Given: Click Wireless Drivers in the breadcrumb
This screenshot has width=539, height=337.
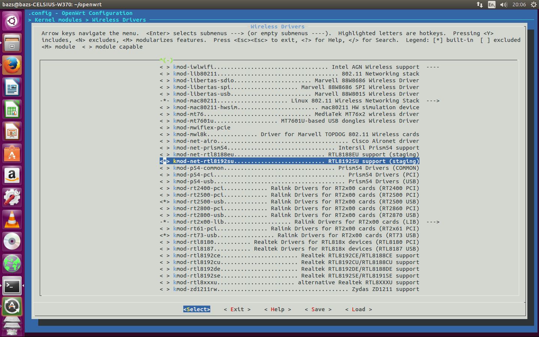Looking at the screenshot, I should point(119,20).
